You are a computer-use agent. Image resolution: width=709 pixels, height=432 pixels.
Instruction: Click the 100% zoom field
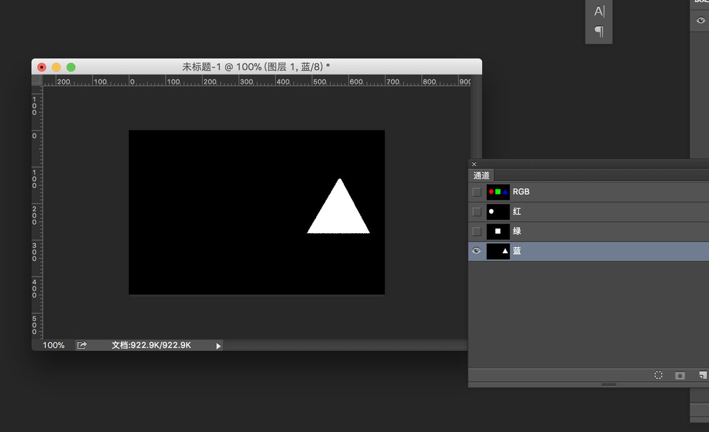pyautogui.click(x=54, y=345)
